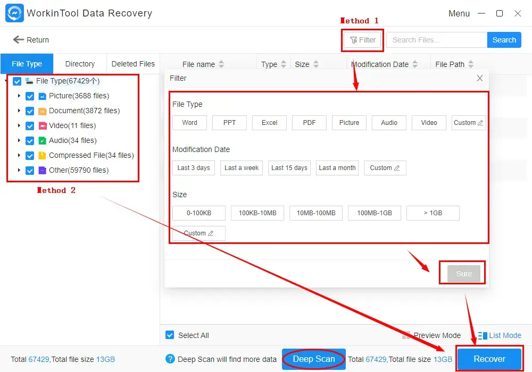
Task: Click the blue Picture folder icon
Action: [x=43, y=96]
